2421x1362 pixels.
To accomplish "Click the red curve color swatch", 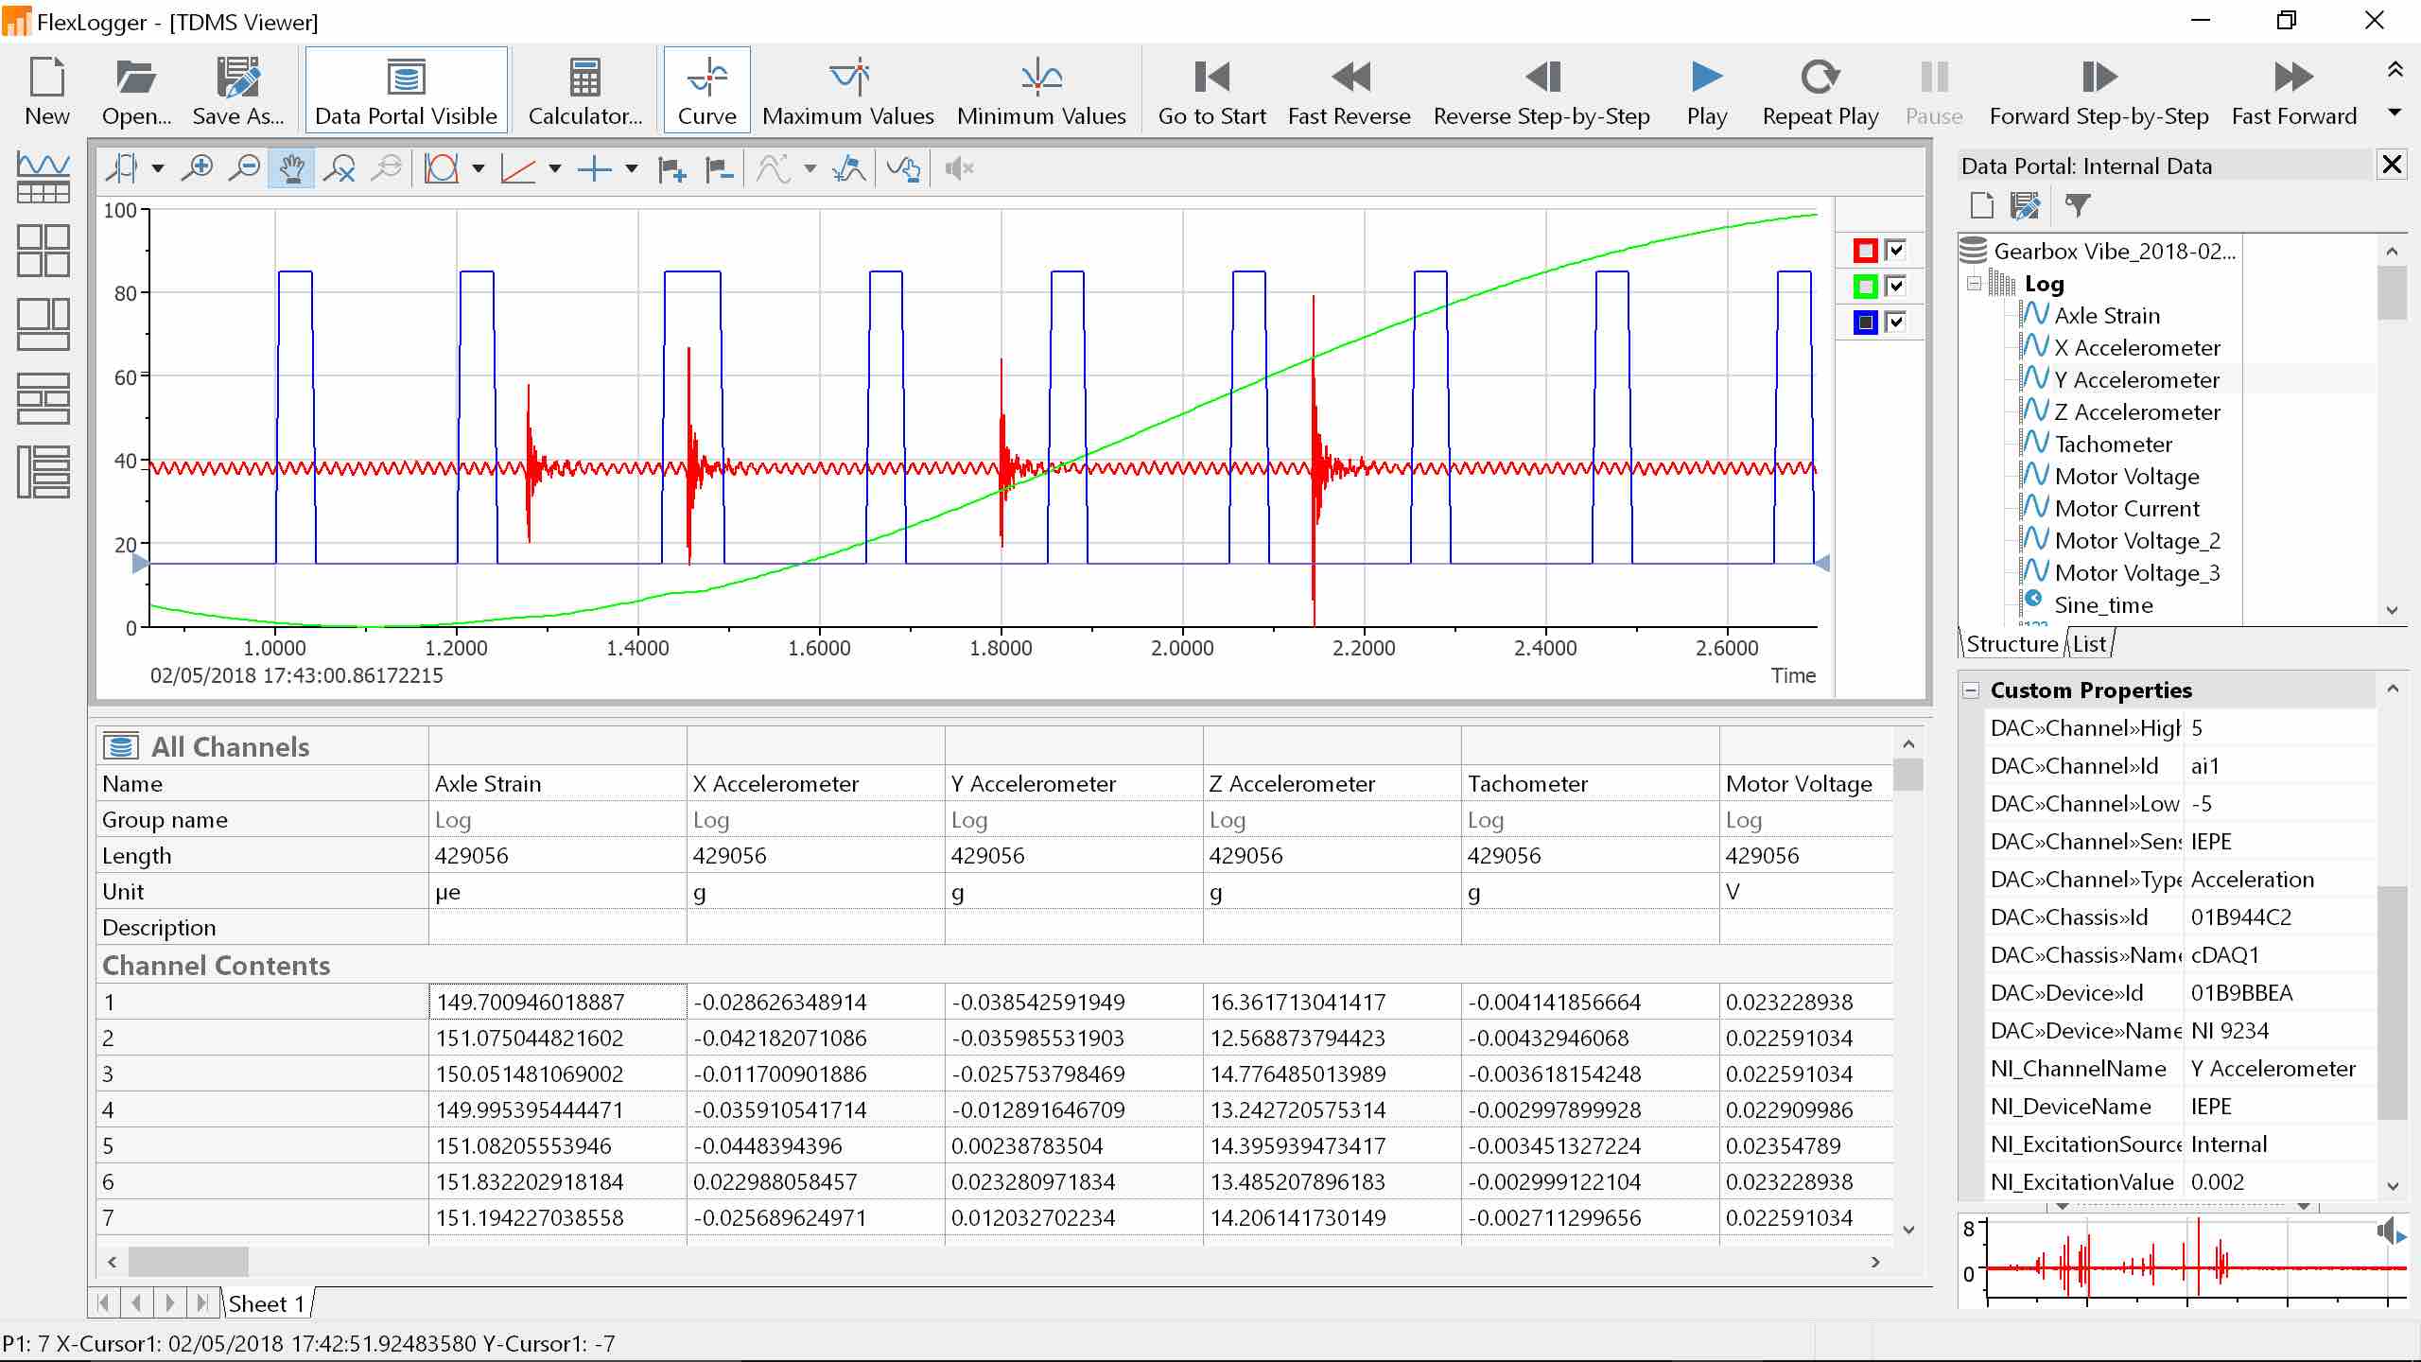I will 1865,251.
